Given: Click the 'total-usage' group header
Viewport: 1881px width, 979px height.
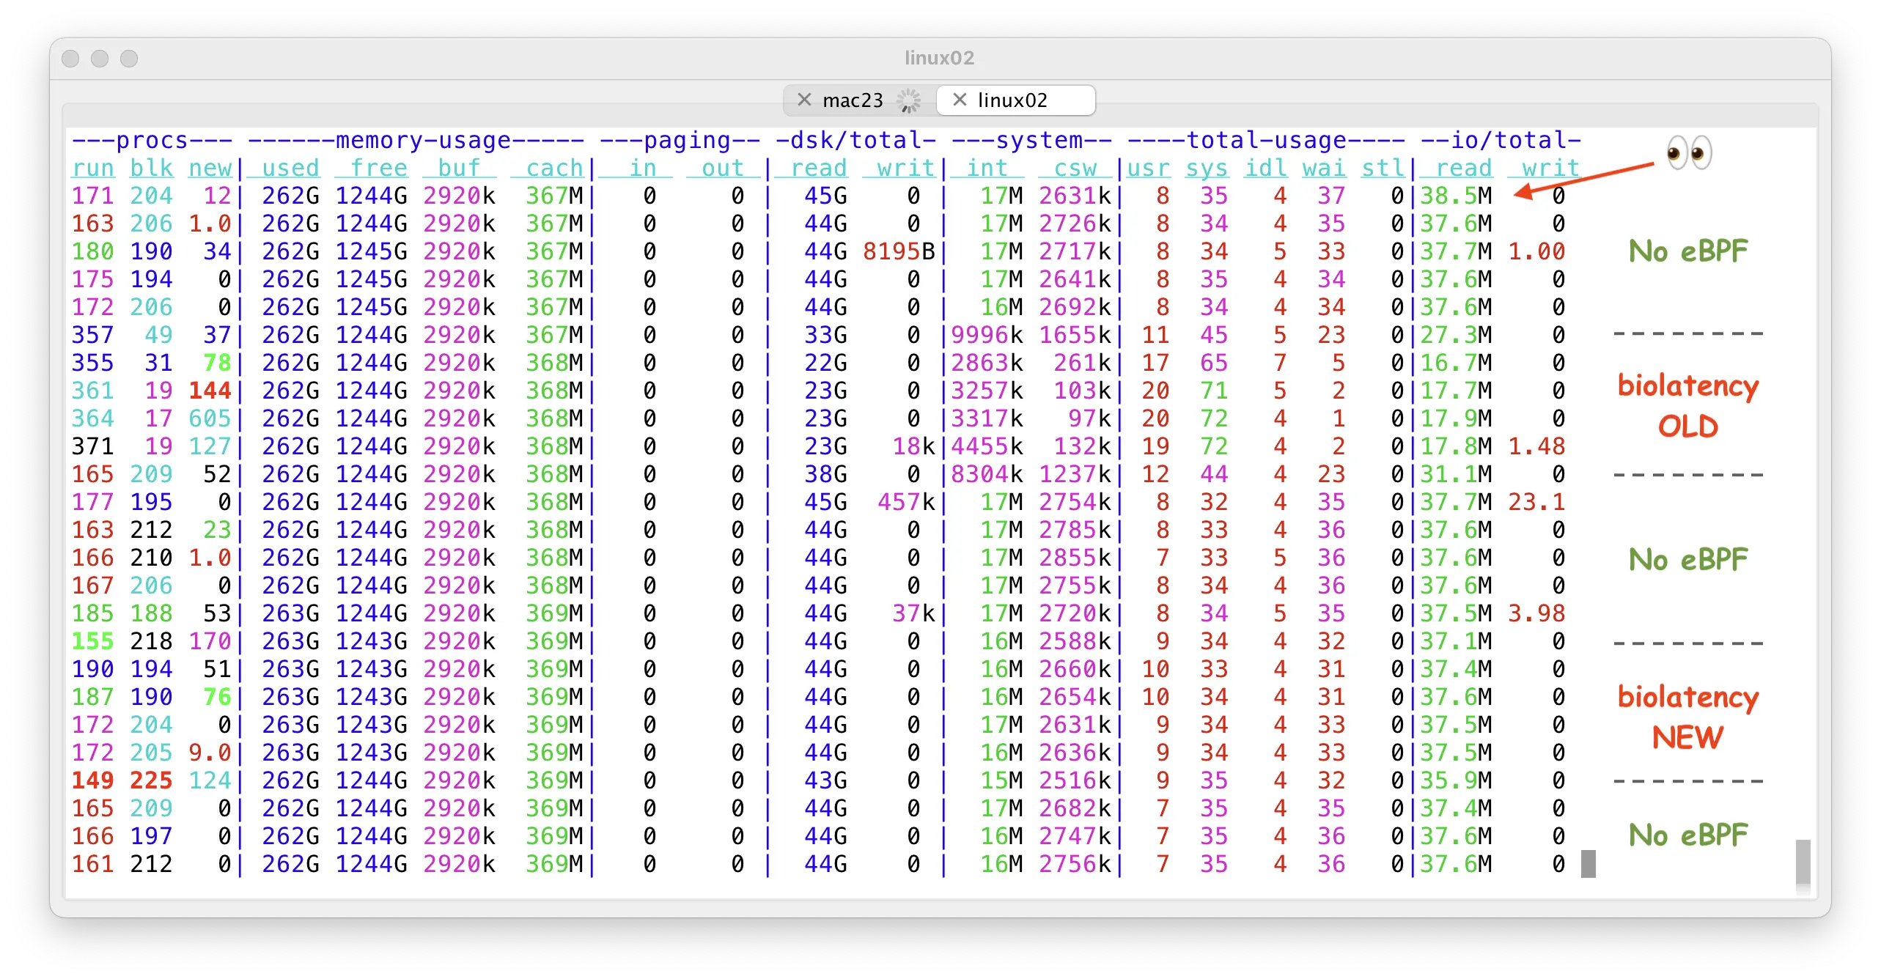Looking at the screenshot, I should pos(1266,140).
